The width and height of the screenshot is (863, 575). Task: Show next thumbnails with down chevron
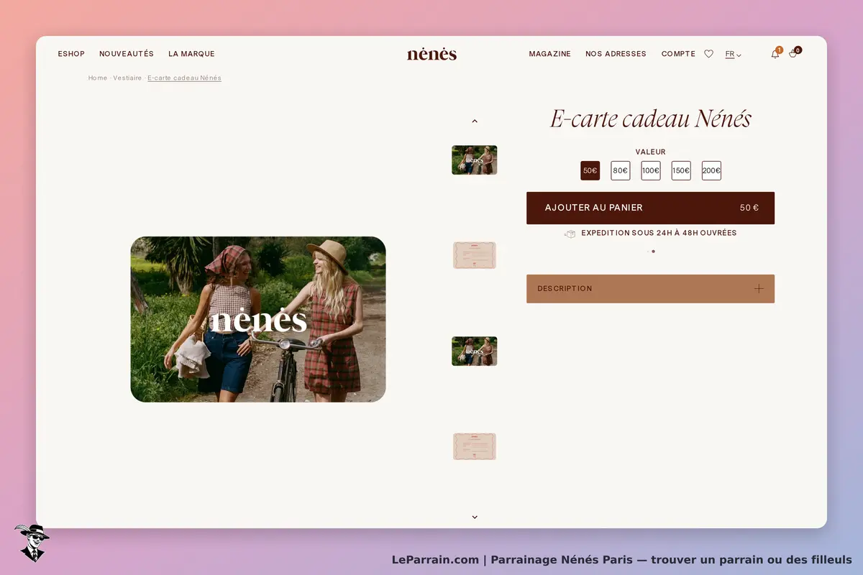[x=475, y=517]
